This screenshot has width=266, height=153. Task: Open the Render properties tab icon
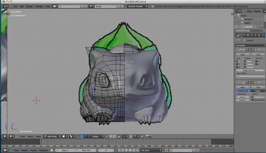244,36
